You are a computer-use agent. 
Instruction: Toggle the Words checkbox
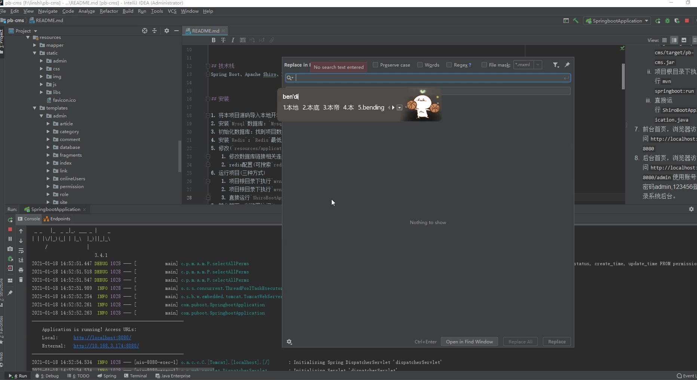coord(420,65)
